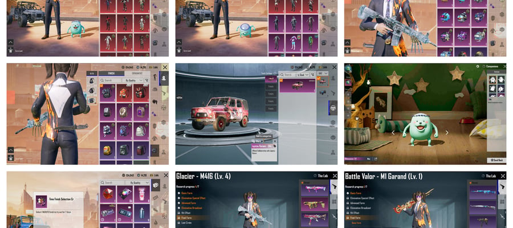Select Final Form in the Glacier M416 list
Viewport: 513px width, 228px height.
click(193, 217)
